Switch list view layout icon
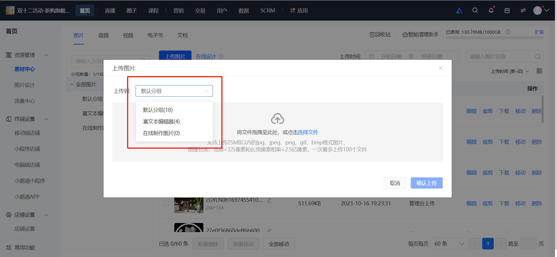This screenshot has height=257, width=557. [539, 71]
